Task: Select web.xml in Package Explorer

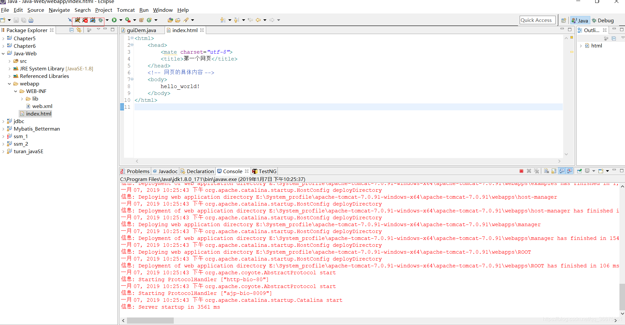Action: click(42, 106)
